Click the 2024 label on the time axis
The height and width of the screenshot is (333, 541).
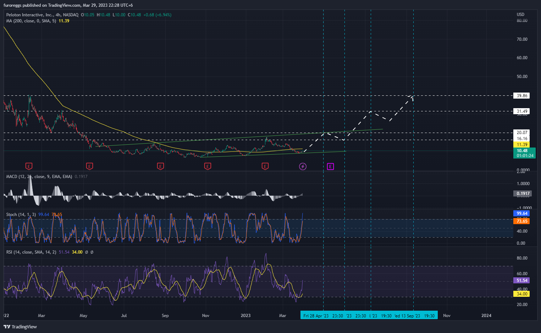click(x=486, y=316)
